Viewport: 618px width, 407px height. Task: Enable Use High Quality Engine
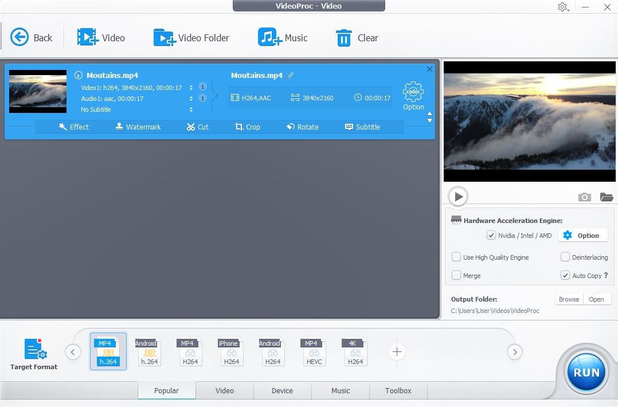pyautogui.click(x=457, y=257)
